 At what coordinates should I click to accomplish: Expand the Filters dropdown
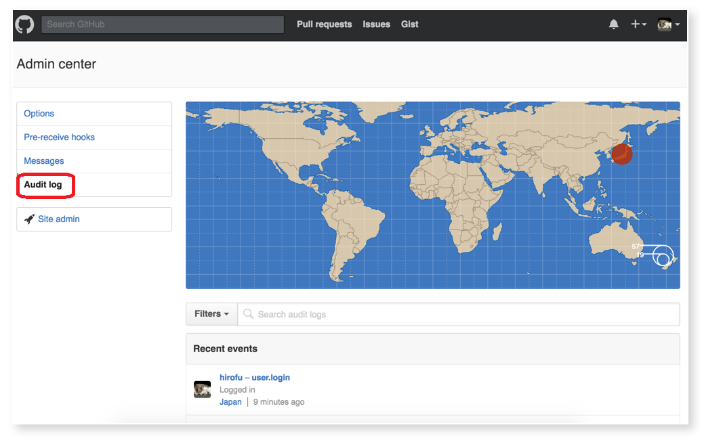tap(212, 314)
